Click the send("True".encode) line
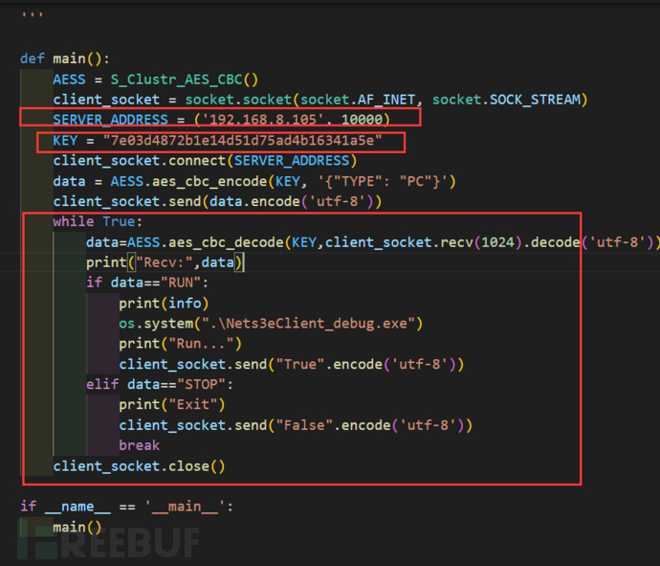660x566 pixels. 292,364
